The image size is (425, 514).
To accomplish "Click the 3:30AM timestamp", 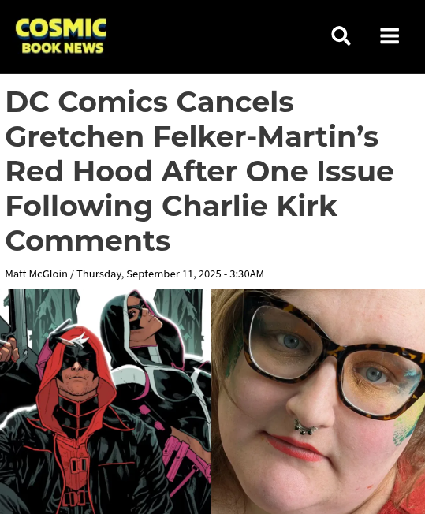I will pyautogui.click(x=247, y=274).
